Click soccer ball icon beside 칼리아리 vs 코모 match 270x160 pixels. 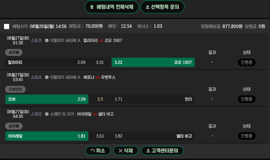click(x=47, y=41)
